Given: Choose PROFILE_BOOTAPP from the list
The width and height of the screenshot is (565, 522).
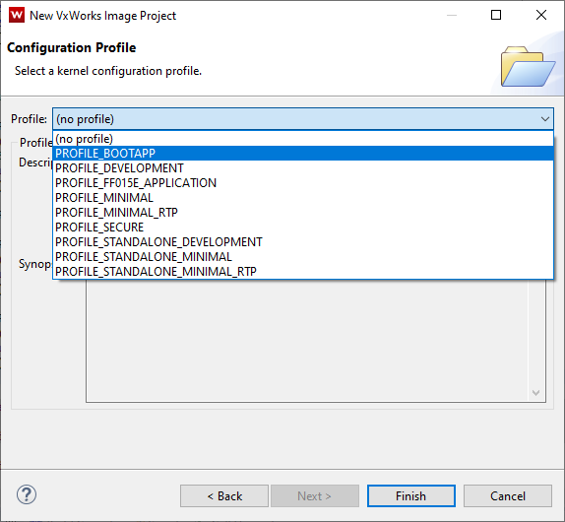Looking at the screenshot, I should [x=303, y=154].
